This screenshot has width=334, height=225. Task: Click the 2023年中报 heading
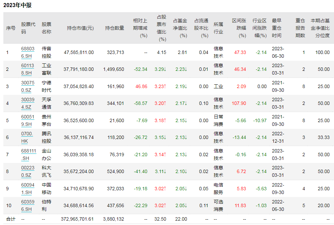pyautogui.click(x=18, y=5)
